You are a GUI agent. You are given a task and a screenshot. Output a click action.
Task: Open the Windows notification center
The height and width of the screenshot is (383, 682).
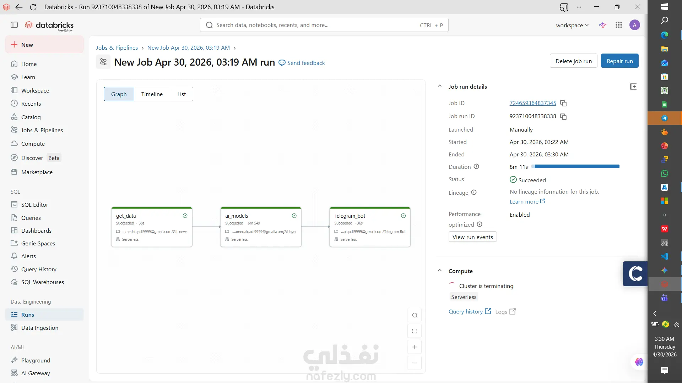pos(664,370)
